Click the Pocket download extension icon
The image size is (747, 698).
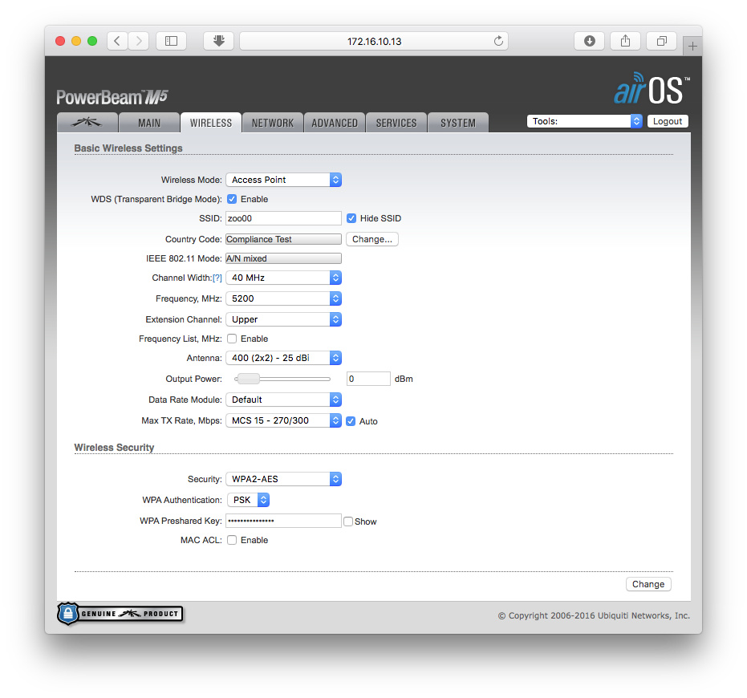[219, 41]
